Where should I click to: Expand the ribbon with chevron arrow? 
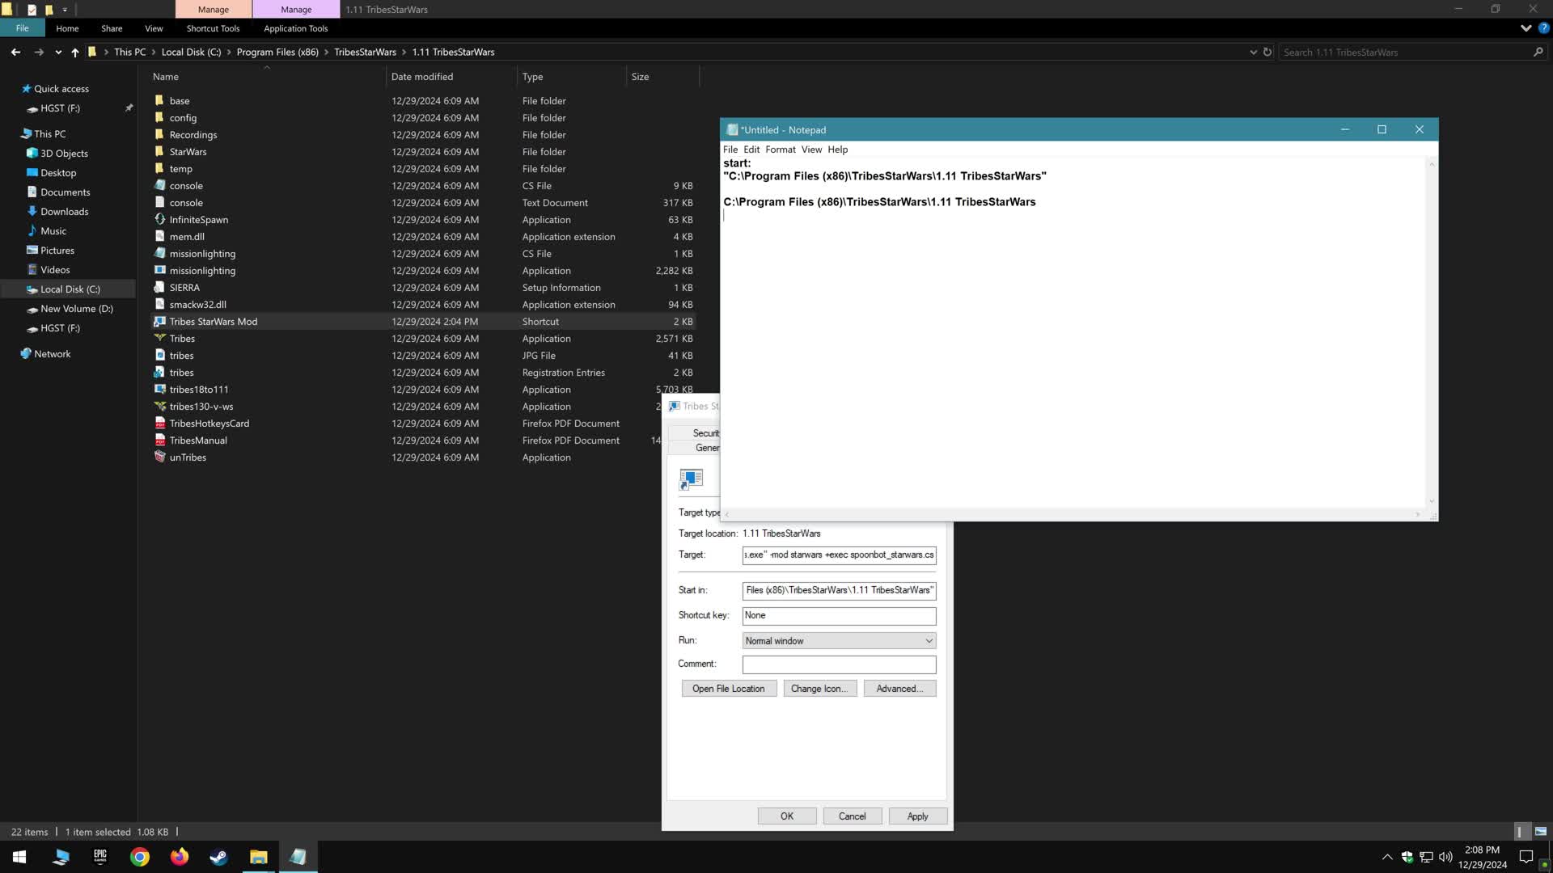(1525, 28)
